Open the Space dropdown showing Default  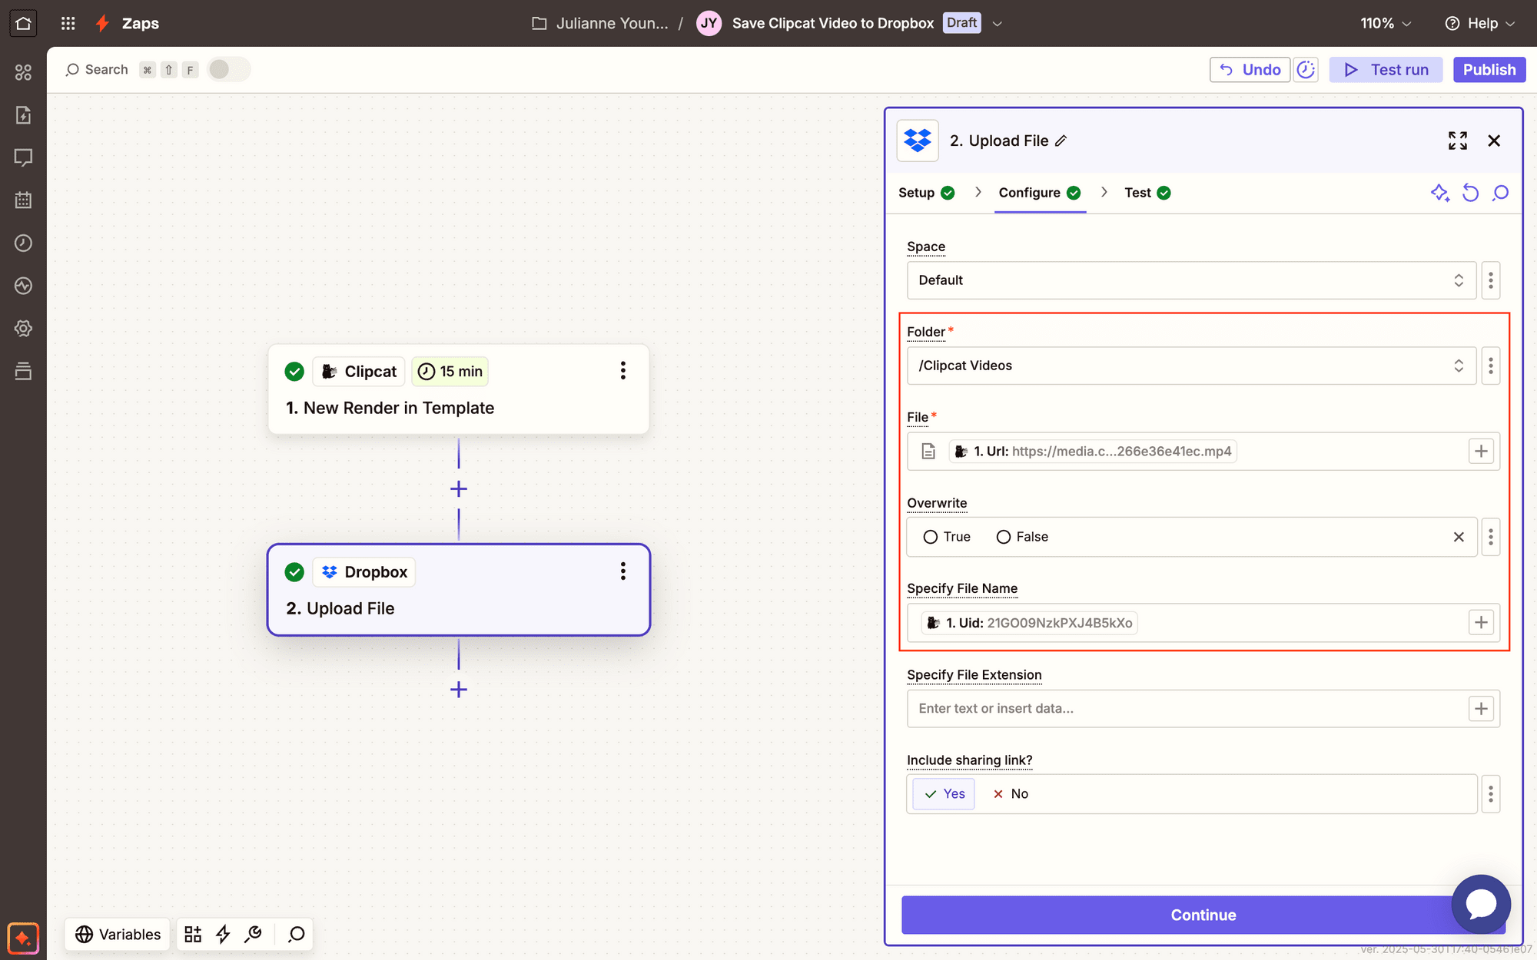tap(1191, 280)
